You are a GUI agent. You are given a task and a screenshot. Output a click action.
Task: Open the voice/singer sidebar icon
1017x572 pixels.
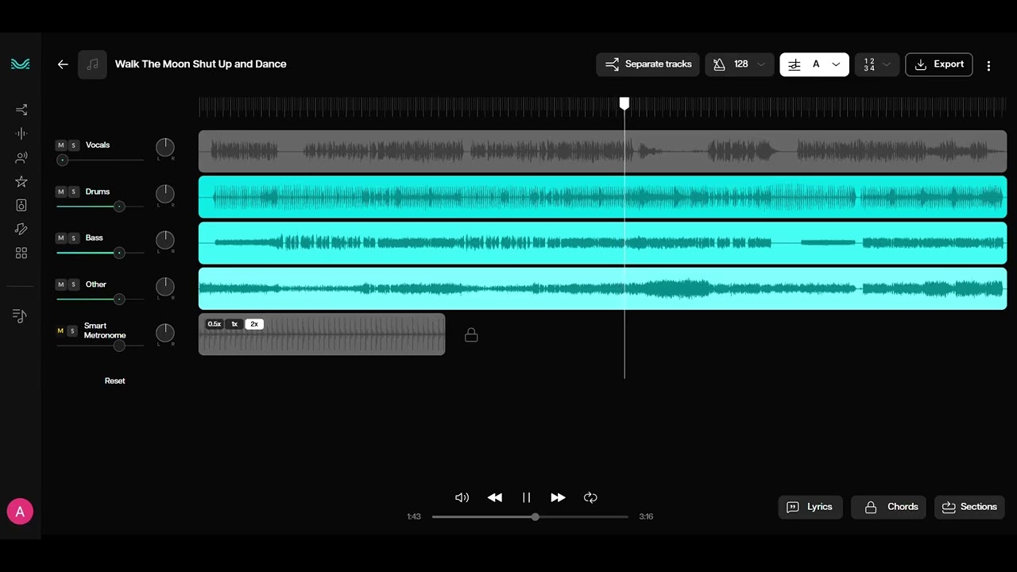[21, 157]
